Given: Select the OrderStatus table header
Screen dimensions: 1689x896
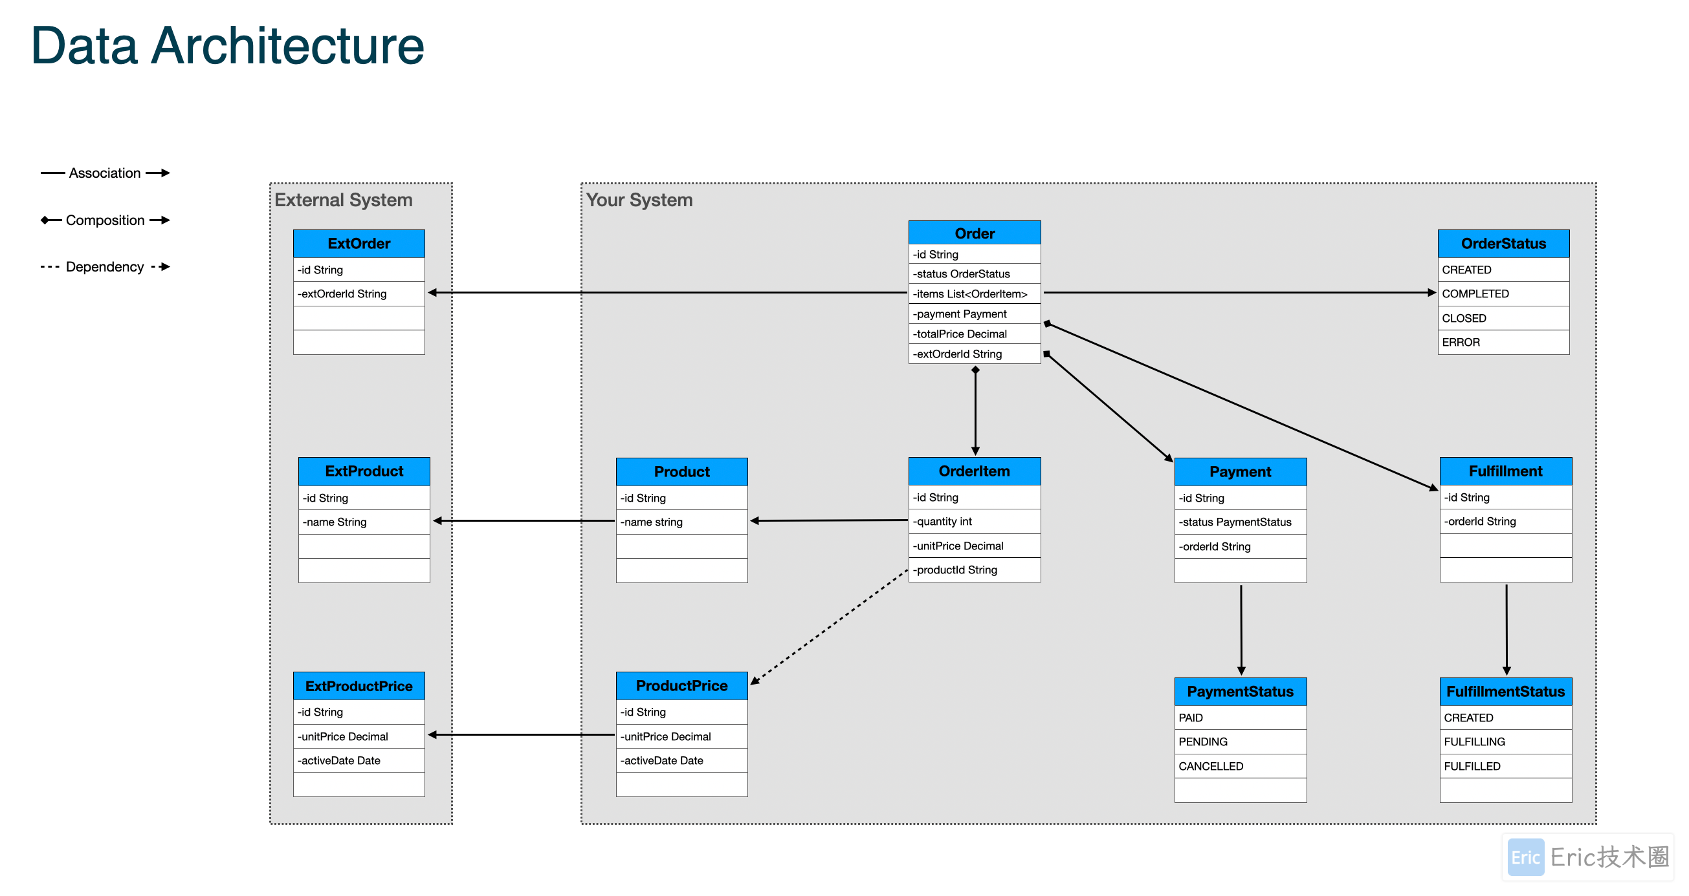Looking at the screenshot, I should coord(1503,244).
